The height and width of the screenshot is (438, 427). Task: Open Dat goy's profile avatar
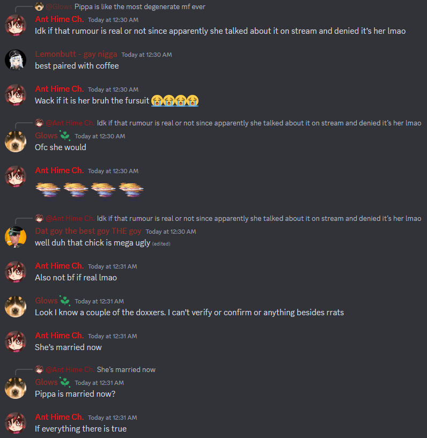pyautogui.click(x=16, y=237)
